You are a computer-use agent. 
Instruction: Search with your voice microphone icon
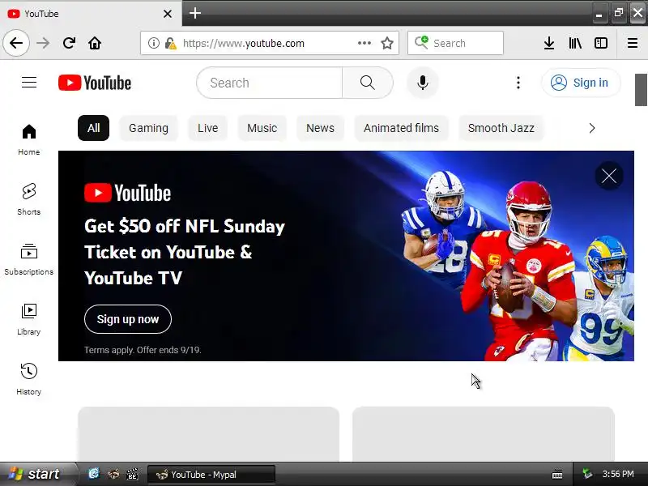click(422, 83)
